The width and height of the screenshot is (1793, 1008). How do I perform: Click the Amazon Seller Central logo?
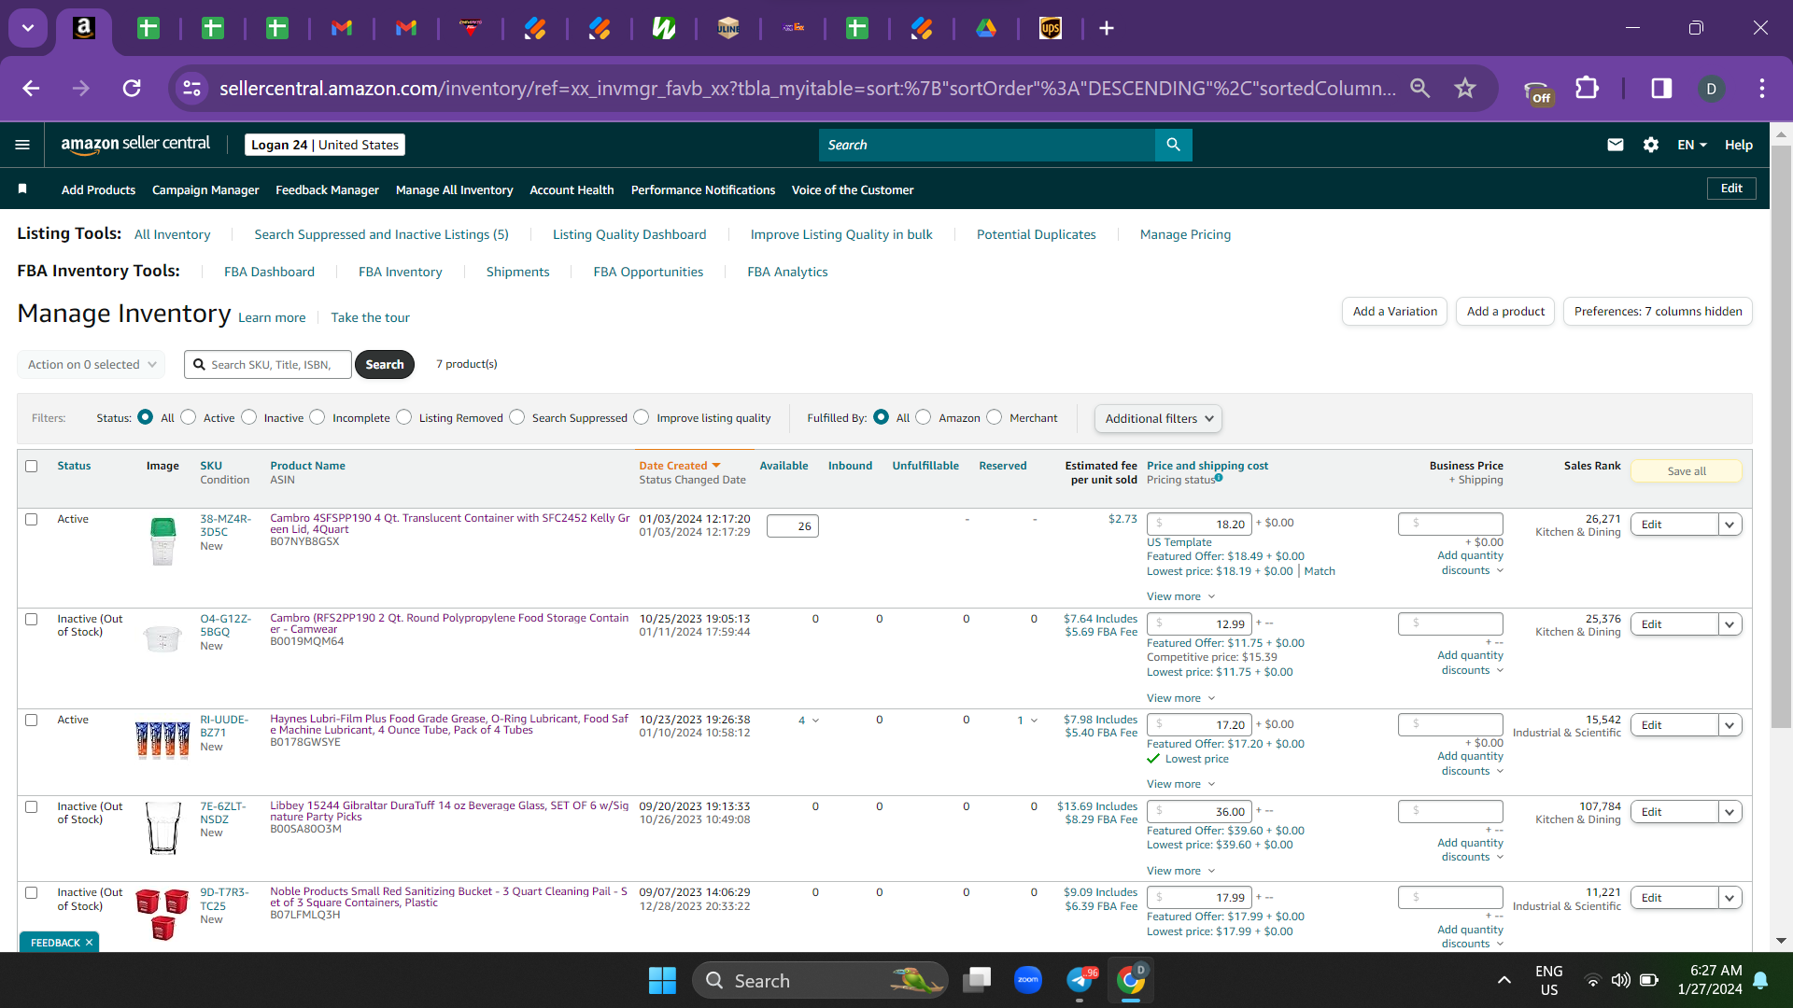point(135,144)
